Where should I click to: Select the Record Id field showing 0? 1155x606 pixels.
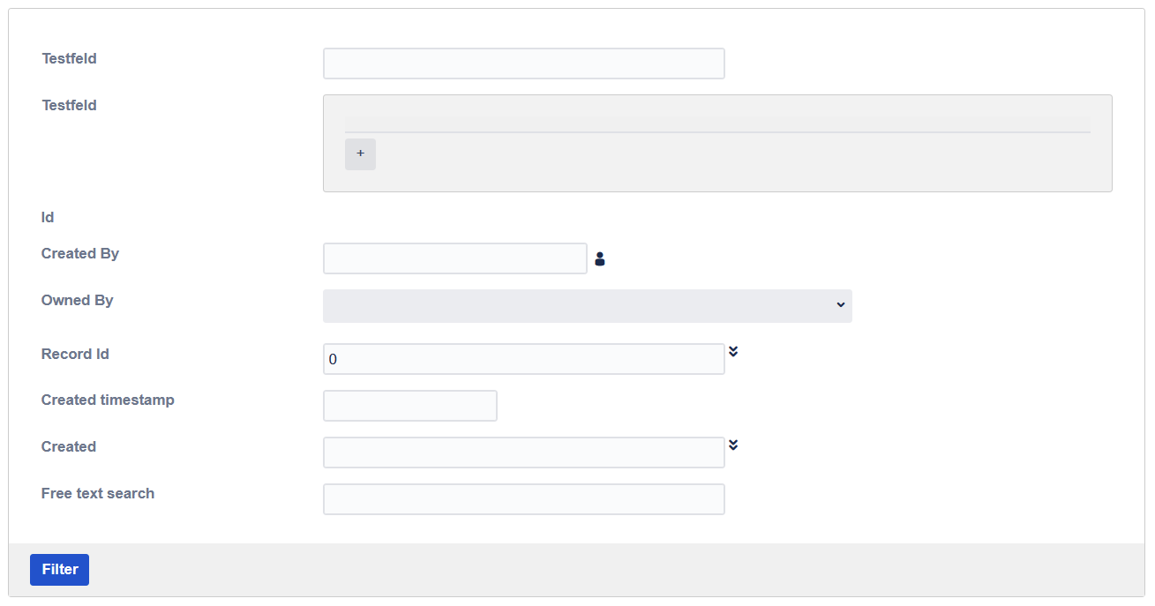point(523,359)
